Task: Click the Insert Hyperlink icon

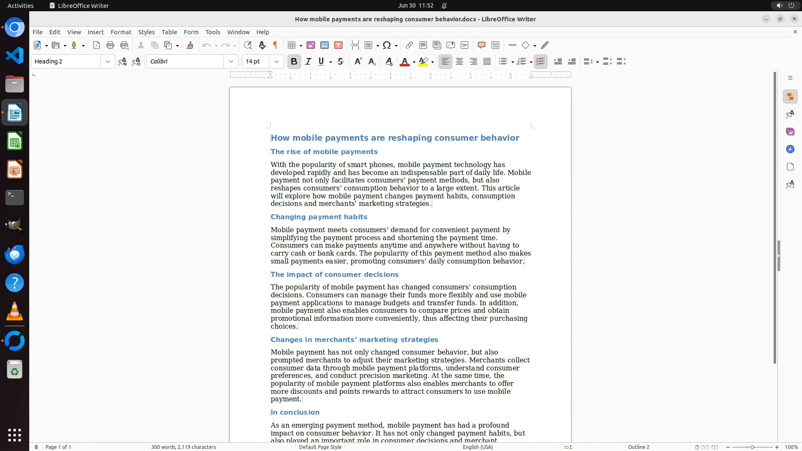Action: tap(409, 46)
